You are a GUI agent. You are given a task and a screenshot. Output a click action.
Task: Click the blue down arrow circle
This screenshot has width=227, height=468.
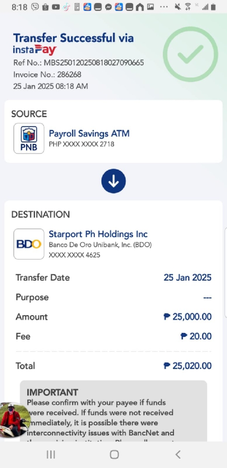point(113,182)
